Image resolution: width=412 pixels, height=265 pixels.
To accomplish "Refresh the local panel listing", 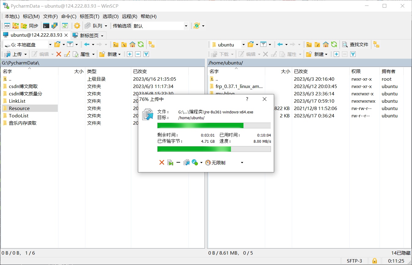I will point(140,45).
